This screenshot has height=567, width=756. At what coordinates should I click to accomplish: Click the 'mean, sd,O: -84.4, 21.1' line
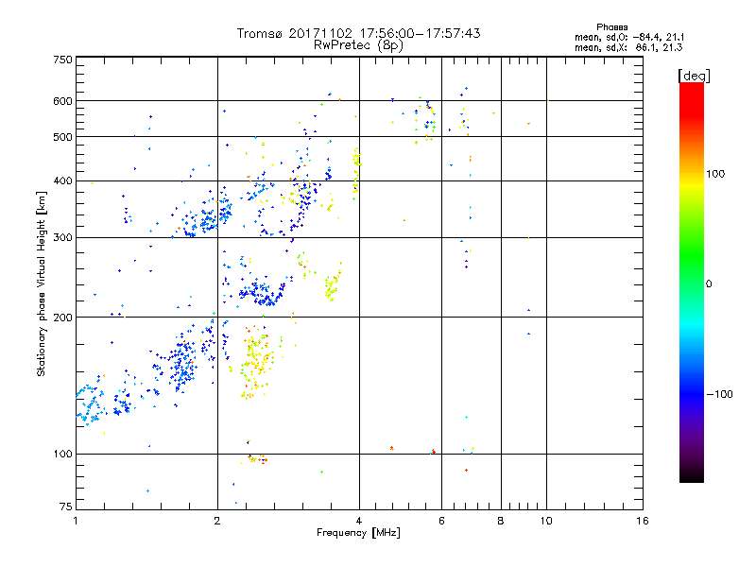[x=629, y=37]
